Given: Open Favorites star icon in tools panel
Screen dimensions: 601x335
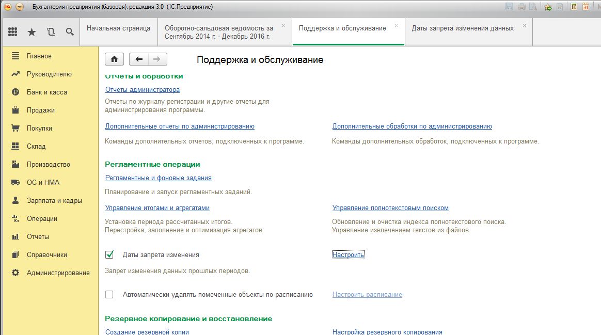Looking at the screenshot, I should [32, 32].
